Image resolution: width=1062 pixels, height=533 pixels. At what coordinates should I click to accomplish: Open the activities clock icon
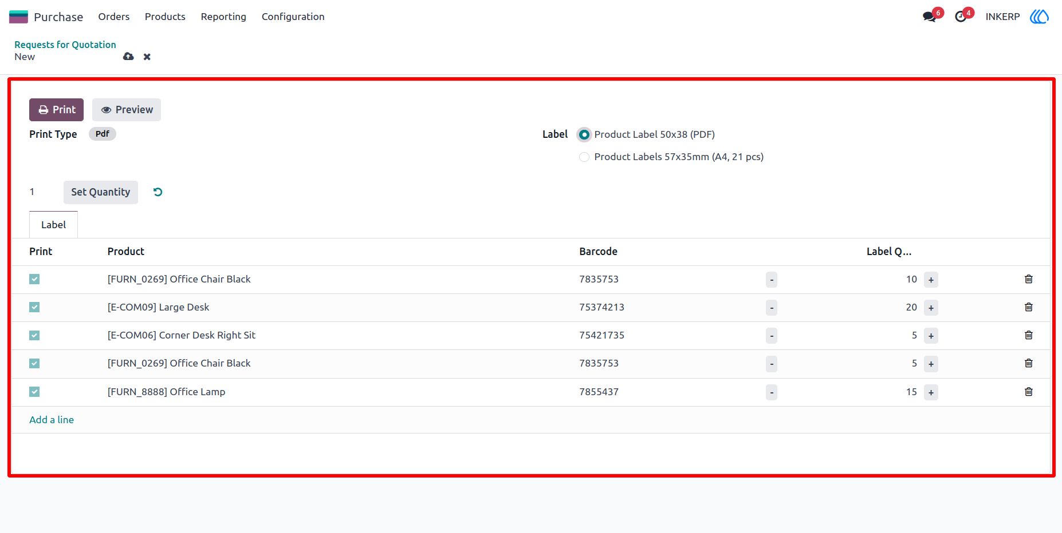(961, 17)
